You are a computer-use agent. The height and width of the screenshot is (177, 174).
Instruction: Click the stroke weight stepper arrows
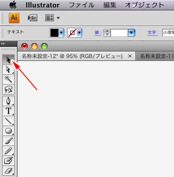click(x=107, y=33)
